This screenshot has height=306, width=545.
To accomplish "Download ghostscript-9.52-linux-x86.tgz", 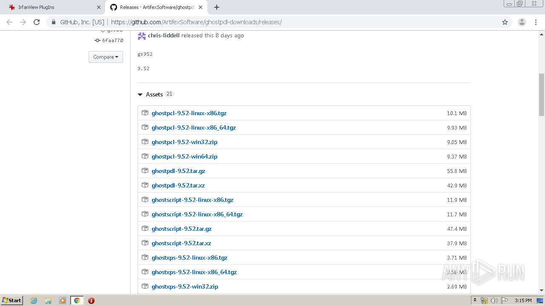I will pos(192,200).
